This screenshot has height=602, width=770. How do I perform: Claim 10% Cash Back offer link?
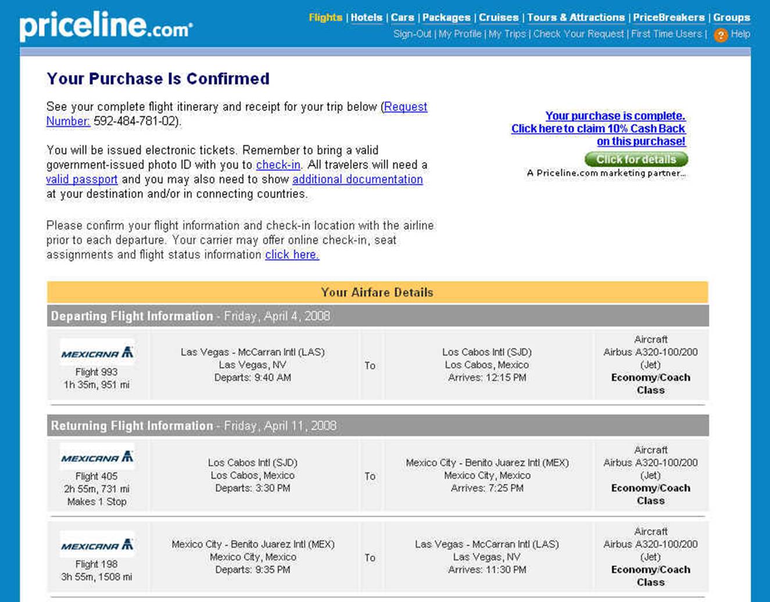coord(599,128)
